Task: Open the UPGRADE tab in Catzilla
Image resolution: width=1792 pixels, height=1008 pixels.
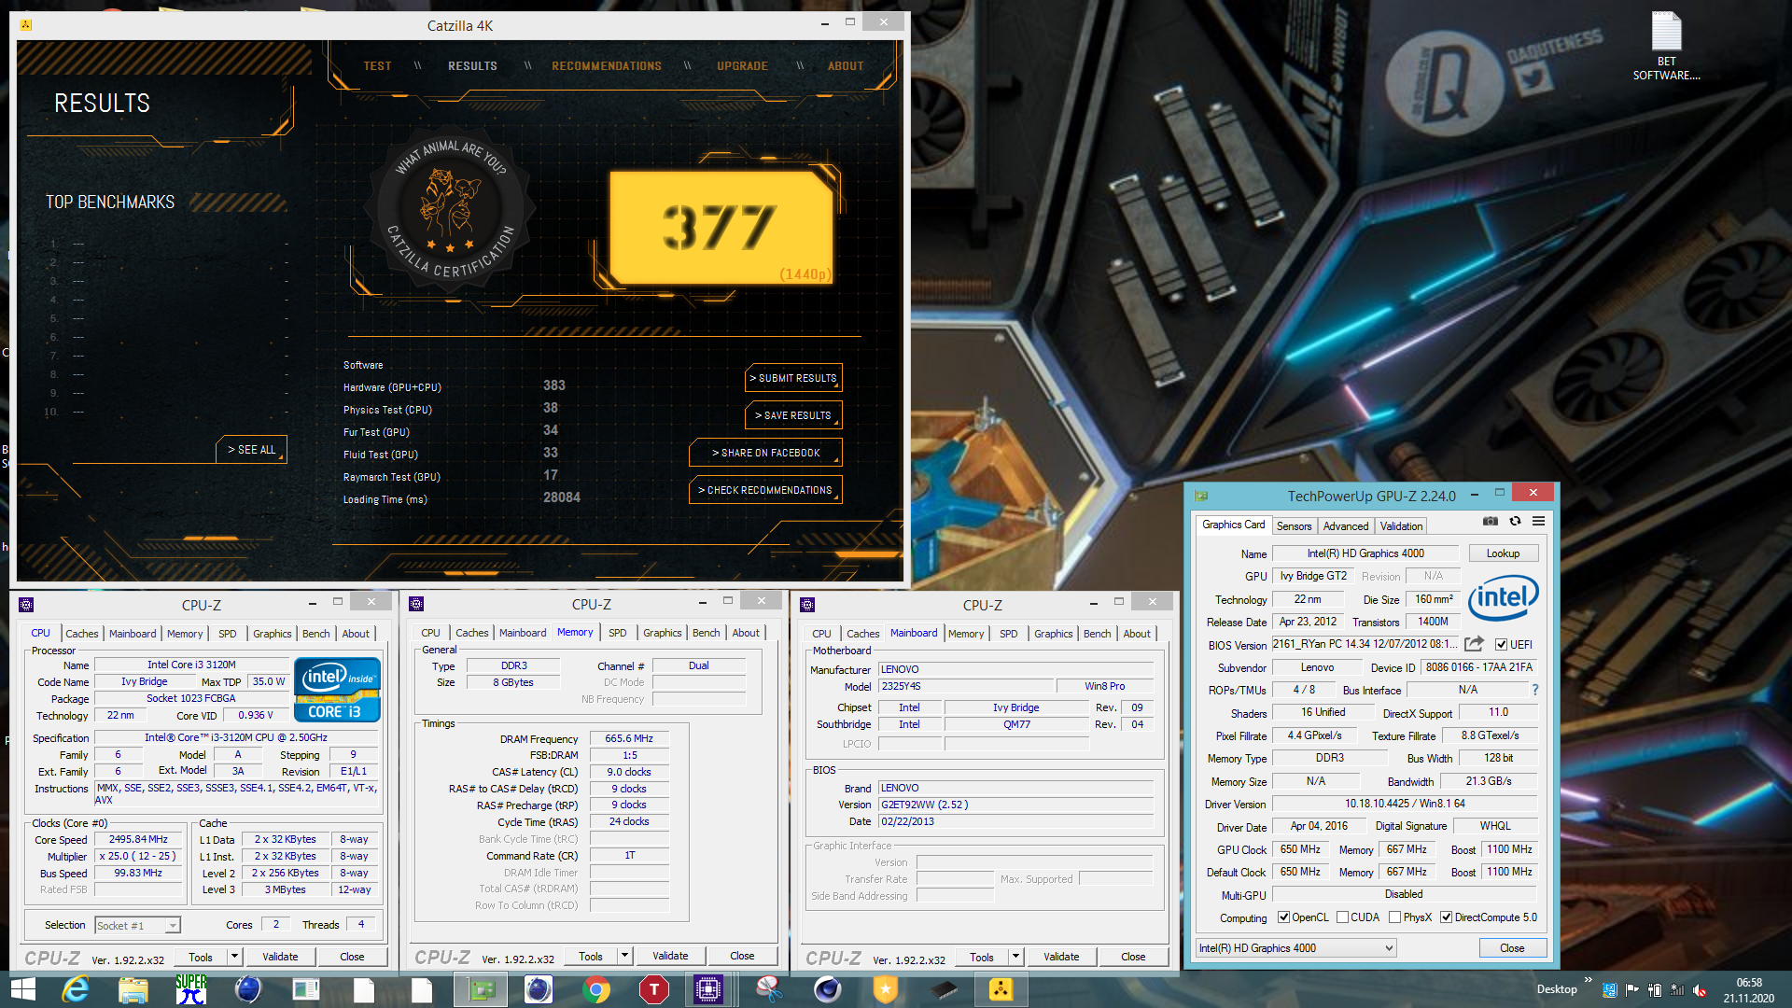Action: tap(742, 66)
